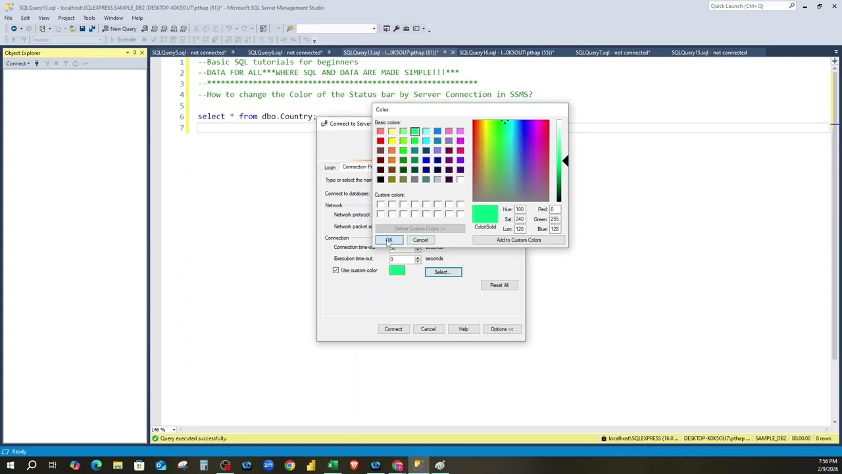This screenshot has width=842, height=474.
Task: Open Outlook from the taskbar
Action: click(161, 466)
